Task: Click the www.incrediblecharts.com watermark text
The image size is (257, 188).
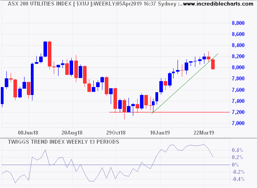Action: click(x=218, y=4)
